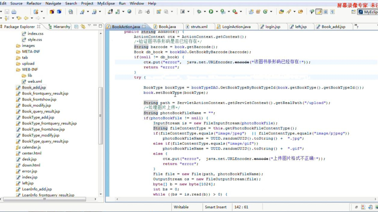Go Back with the yellow left arrow
Screen dimensions: 378x212
[26, 18]
